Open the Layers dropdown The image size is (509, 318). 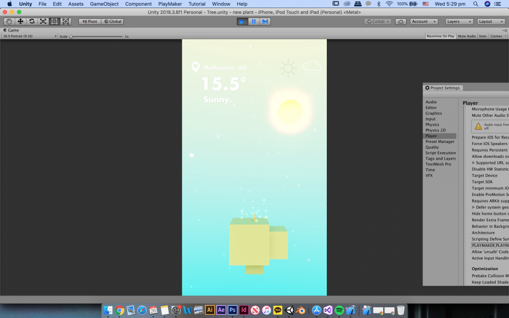tap(459, 21)
